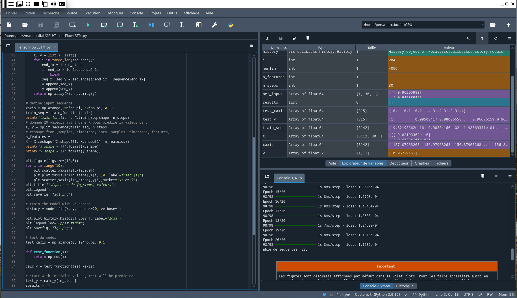
Task: Click the Interrupt kernel stop square
Action: point(496,176)
